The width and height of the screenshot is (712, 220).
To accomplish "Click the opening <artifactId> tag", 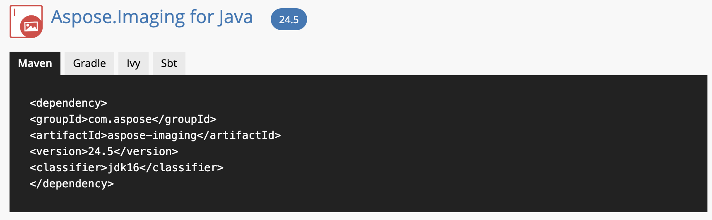I will point(68,136).
